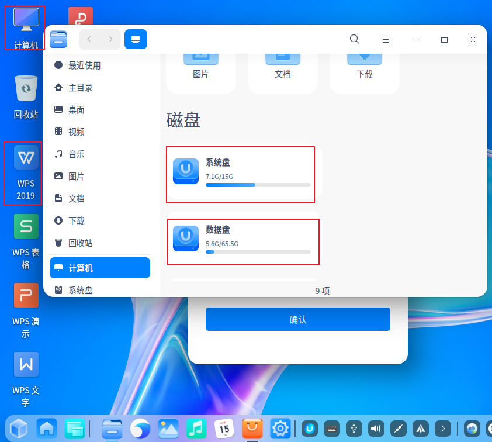Viewport: 492px width, 442px height.
Task: Go back with the left arrow button
Action: pyautogui.click(x=89, y=39)
